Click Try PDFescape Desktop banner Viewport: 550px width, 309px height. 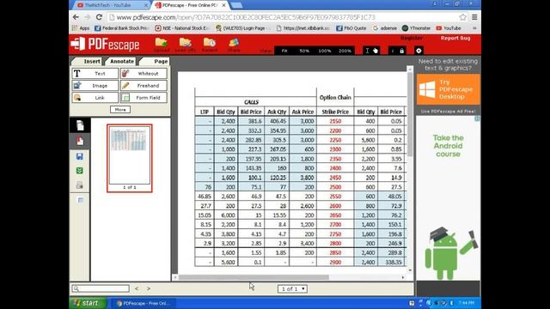(x=449, y=89)
